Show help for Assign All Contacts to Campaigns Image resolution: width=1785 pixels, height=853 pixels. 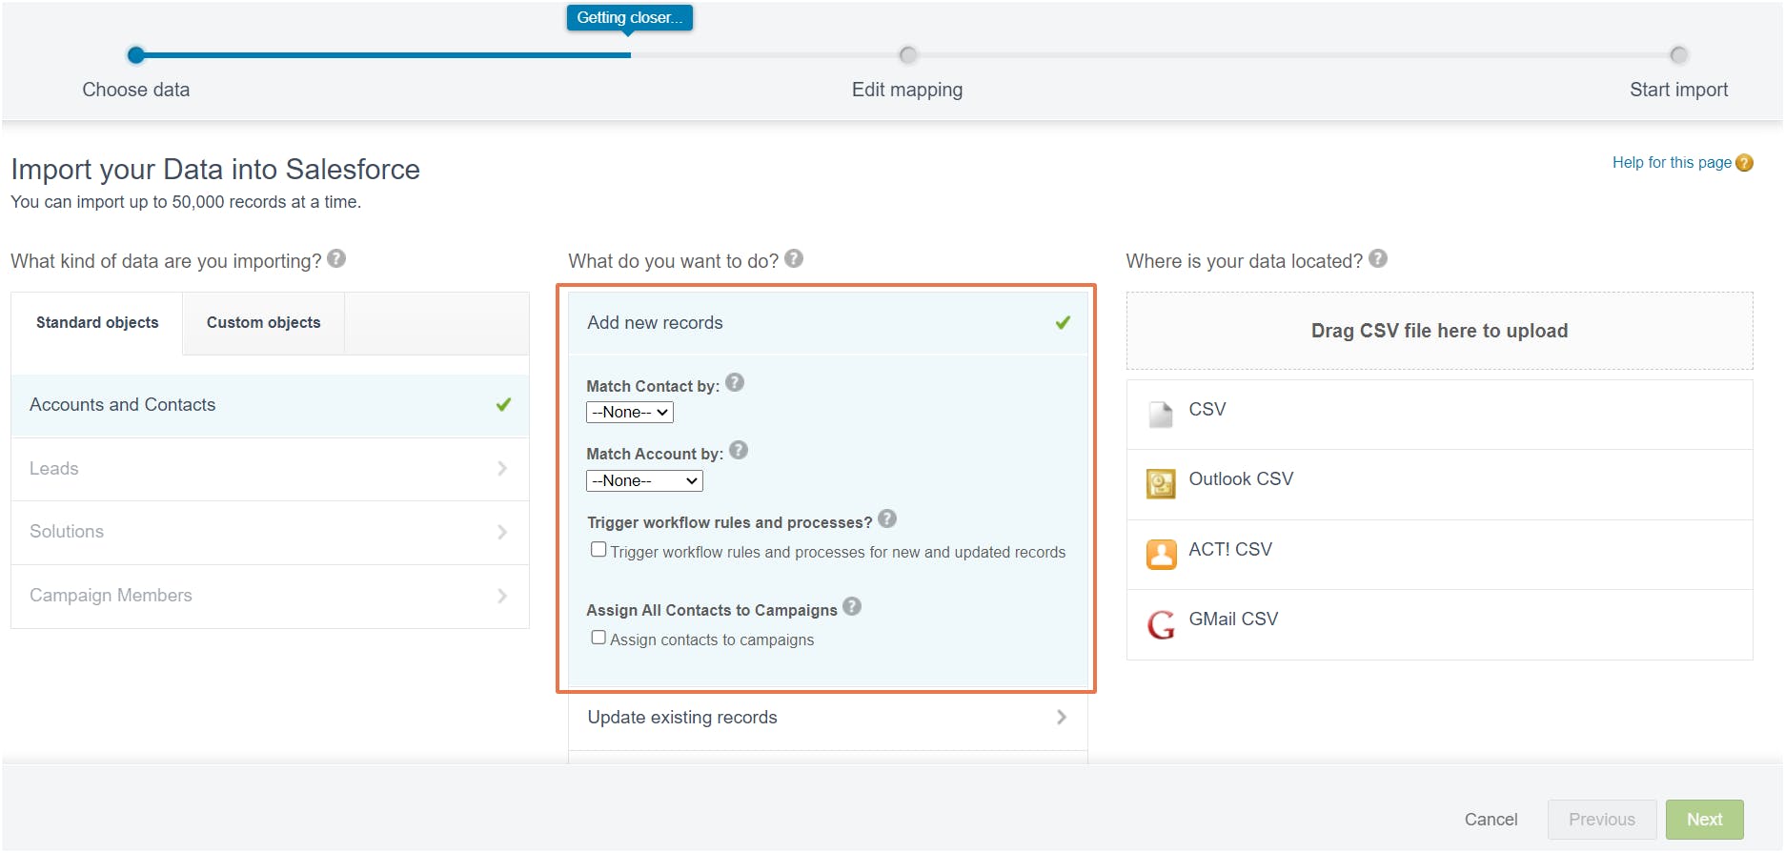pos(852,606)
